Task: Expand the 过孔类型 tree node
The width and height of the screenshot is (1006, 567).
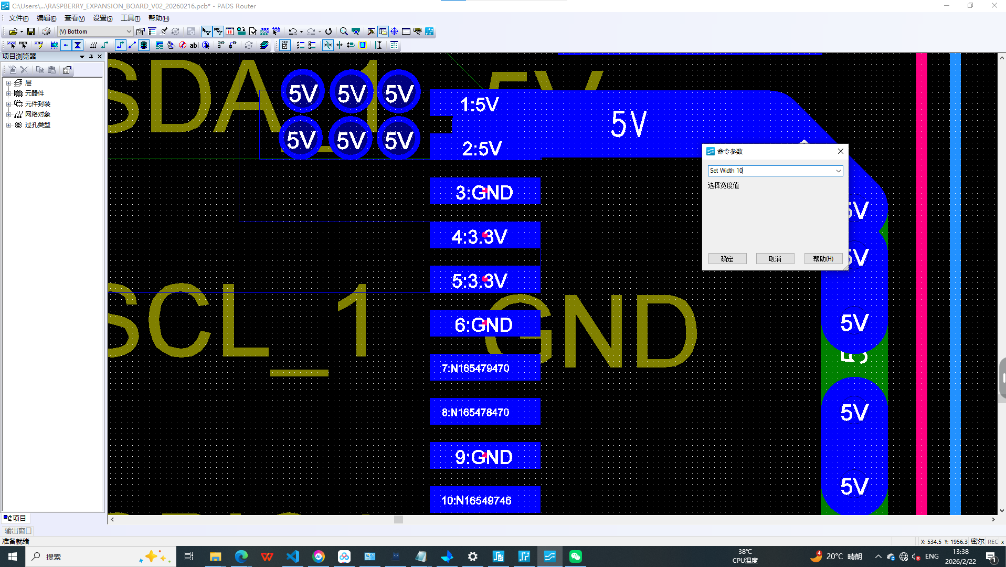Action: tap(9, 125)
